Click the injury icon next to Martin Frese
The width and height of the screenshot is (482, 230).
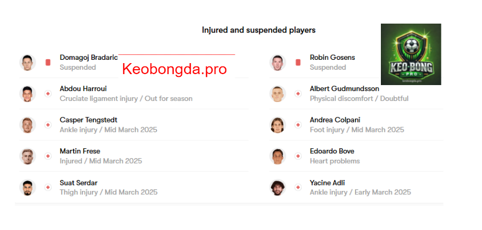click(48, 156)
